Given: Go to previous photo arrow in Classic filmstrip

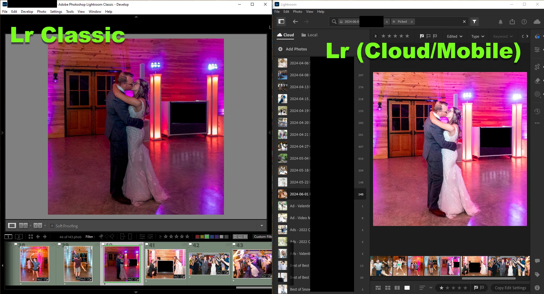Looking at the screenshot, I should point(38,236).
